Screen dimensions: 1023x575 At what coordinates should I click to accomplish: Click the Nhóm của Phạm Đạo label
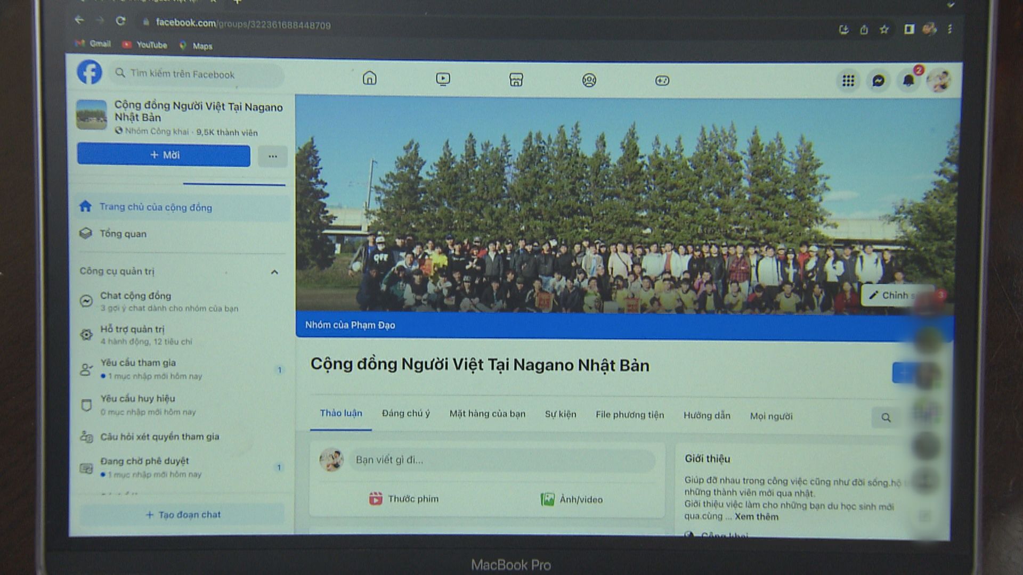pos(350,325)
